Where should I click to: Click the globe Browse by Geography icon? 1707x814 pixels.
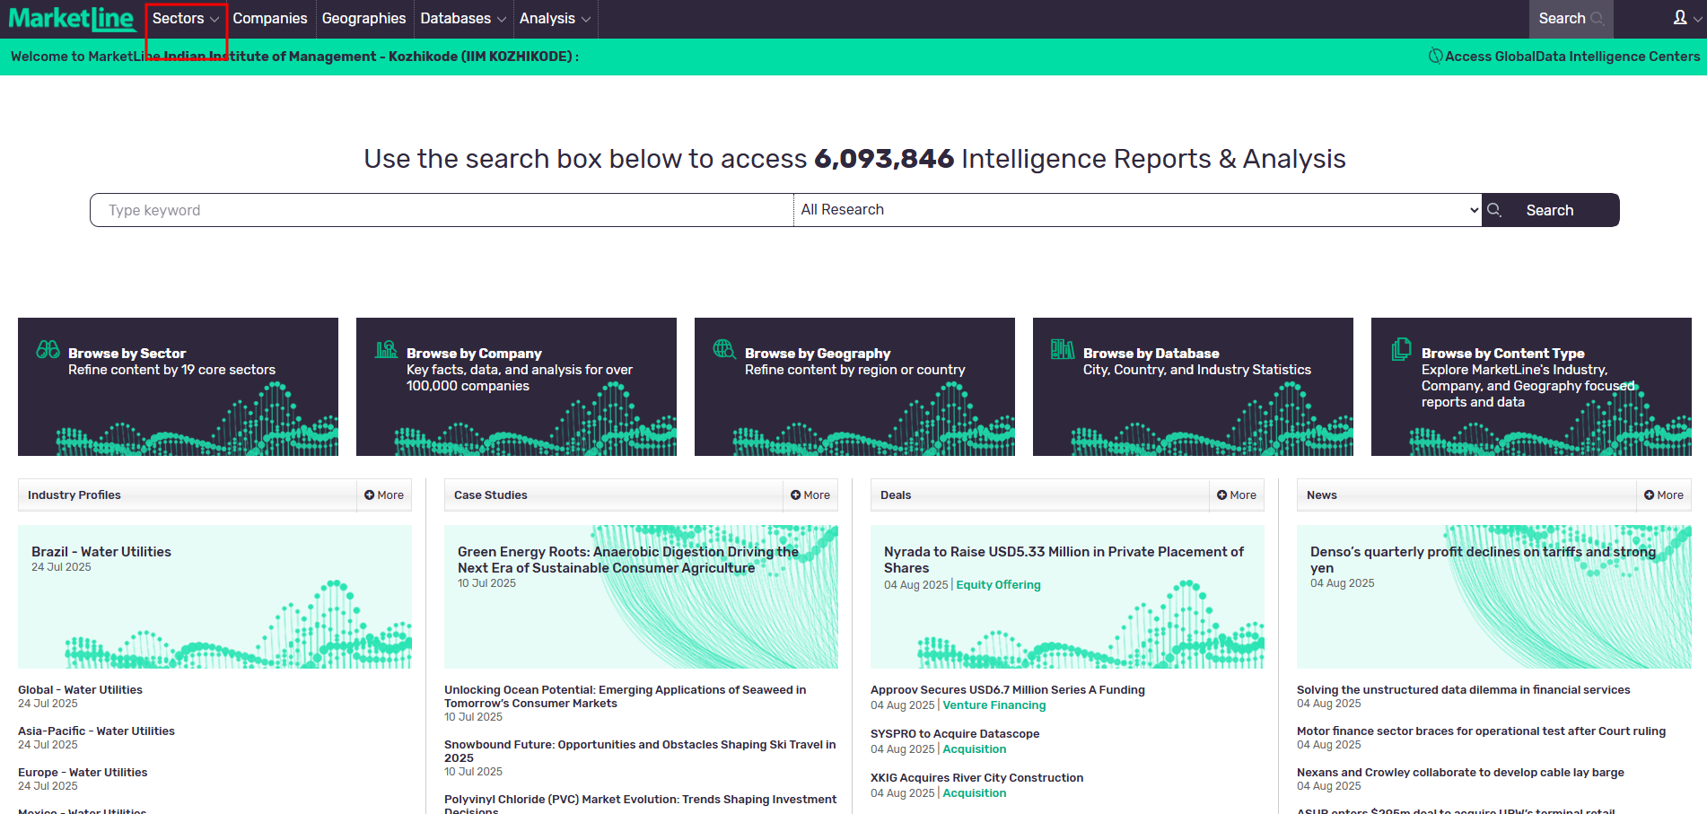click(x=724, y=349)
